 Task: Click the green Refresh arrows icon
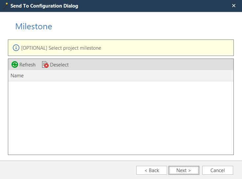(x=15, y=65)
